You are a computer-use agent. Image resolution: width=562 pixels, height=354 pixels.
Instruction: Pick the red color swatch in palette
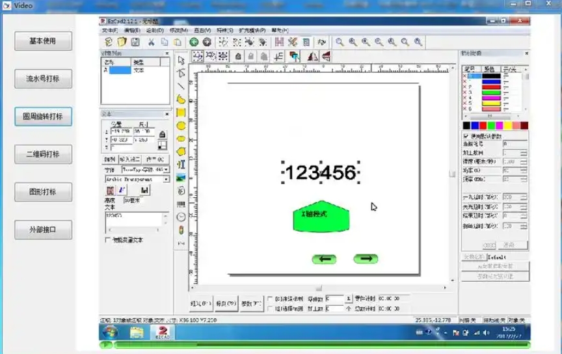click(x=483, y=125)
